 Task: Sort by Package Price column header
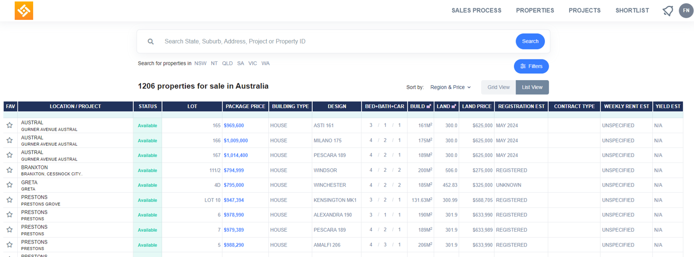tap(245, 106)
